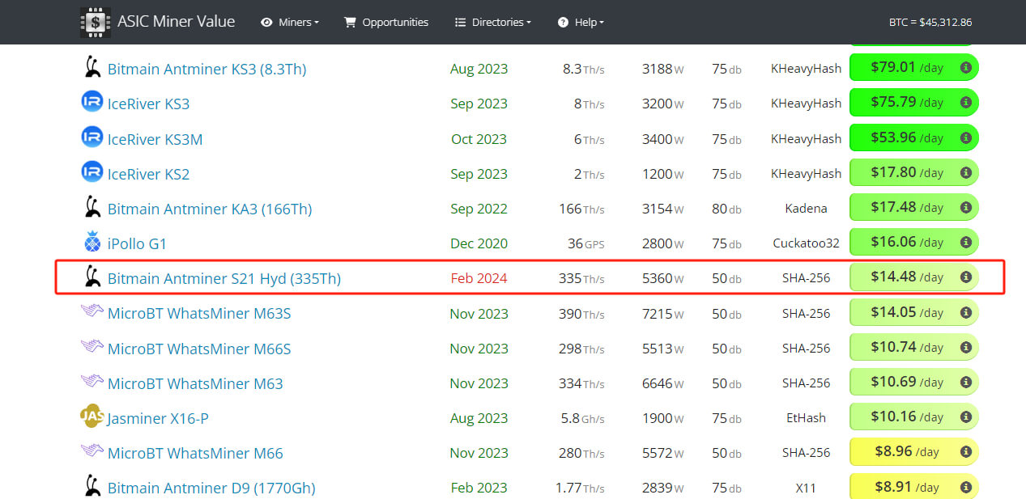
Task: Click the yellow $8.91 /day profit badge
Action: point(905,487)
